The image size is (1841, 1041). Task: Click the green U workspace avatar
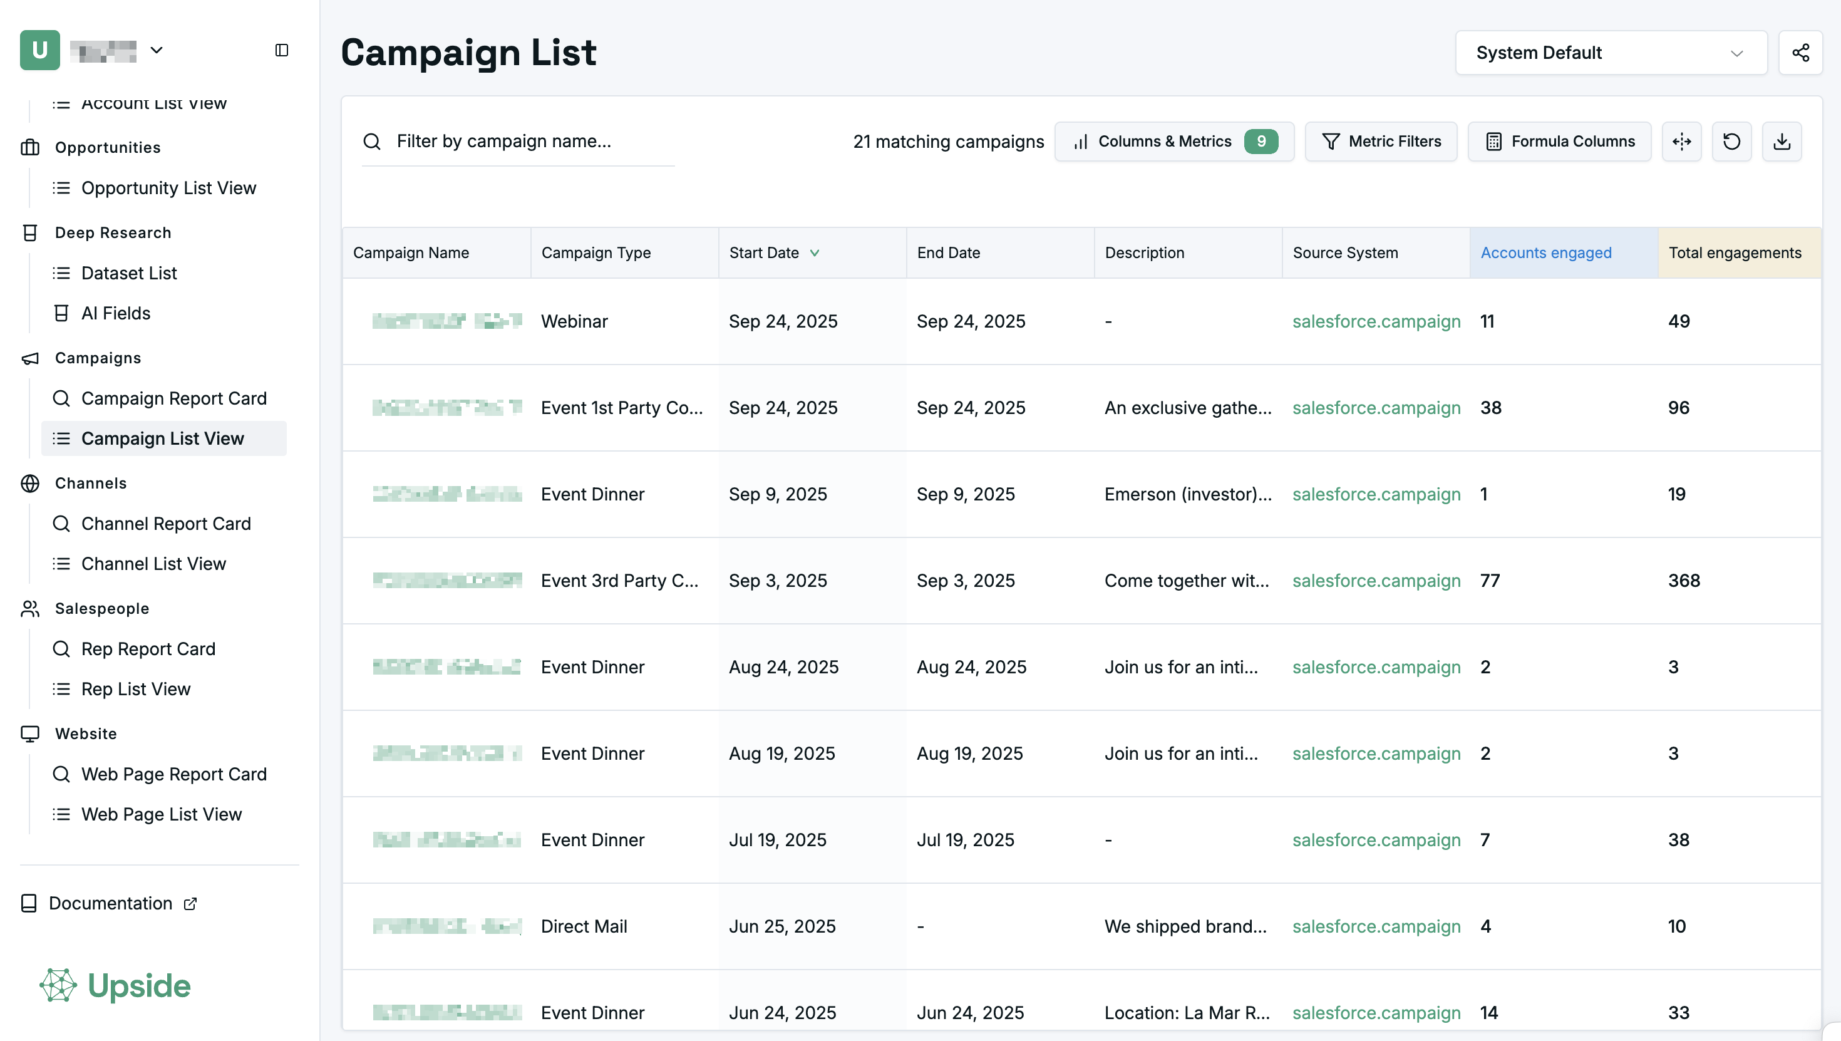click(39, 50)
